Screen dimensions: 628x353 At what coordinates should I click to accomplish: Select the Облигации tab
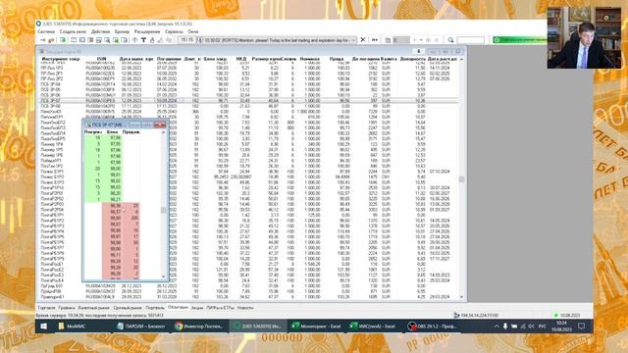(178, 307)
